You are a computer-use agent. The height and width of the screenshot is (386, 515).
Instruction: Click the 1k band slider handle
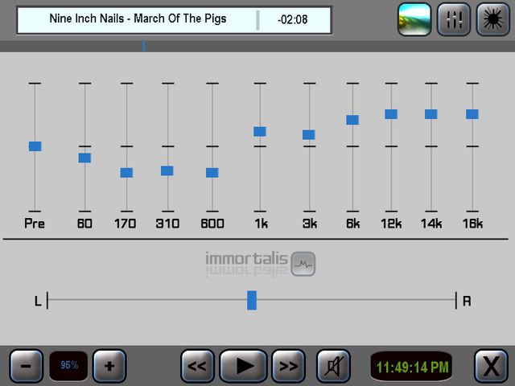coord(259,132)
